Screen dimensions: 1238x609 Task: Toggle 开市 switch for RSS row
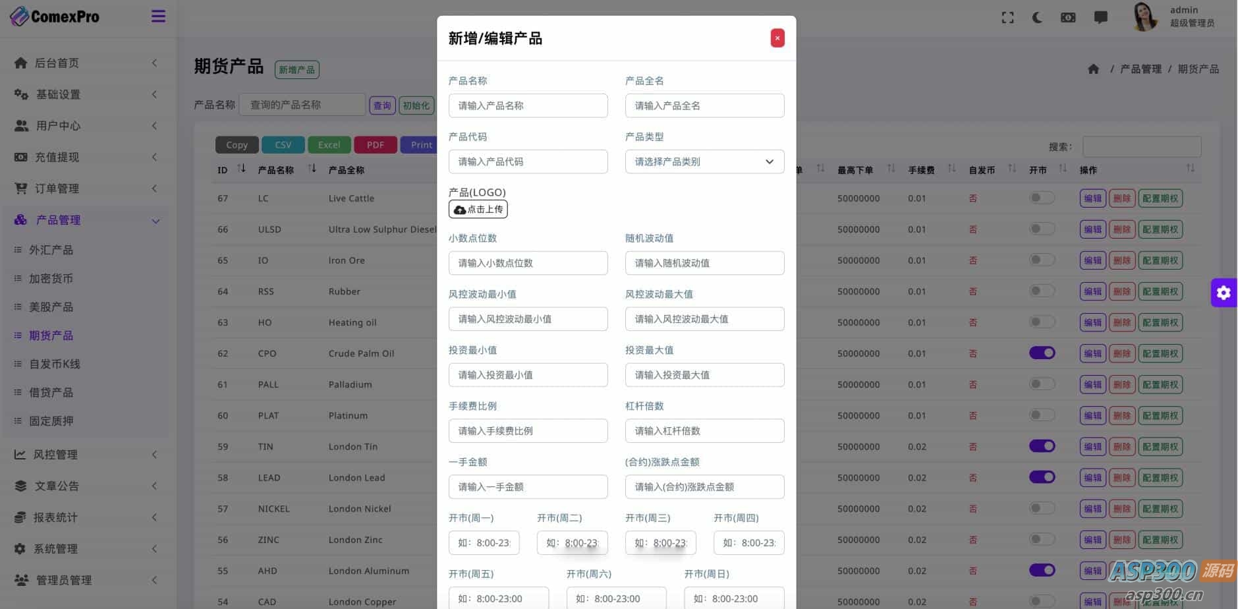click(1042, 291)
